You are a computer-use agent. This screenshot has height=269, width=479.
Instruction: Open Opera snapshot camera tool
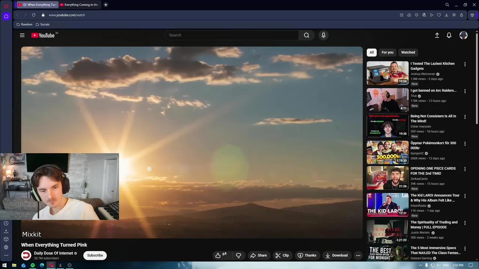409,15
